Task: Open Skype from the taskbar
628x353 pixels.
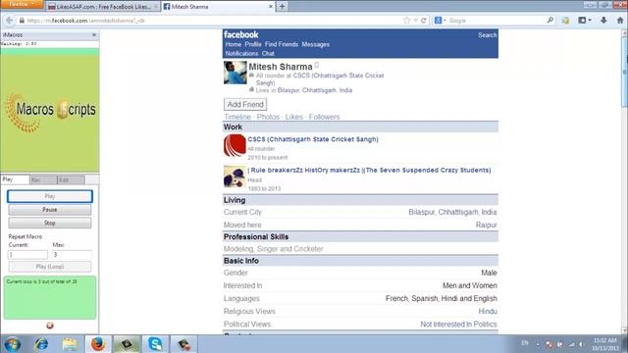Action: pyautogui.click(x=155, y=344)
